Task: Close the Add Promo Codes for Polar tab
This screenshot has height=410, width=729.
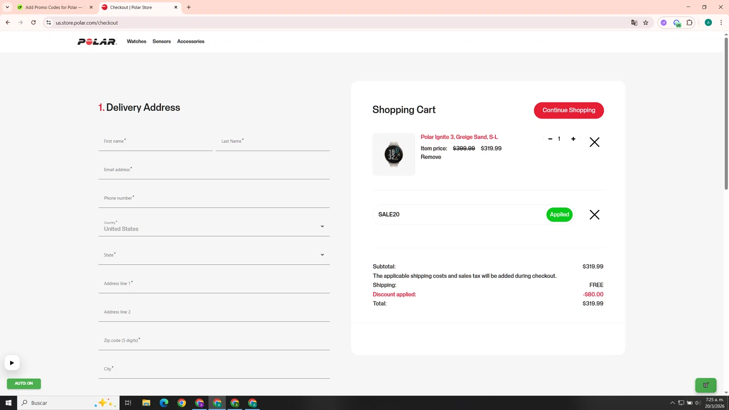Action: click(x=91, y=7)
